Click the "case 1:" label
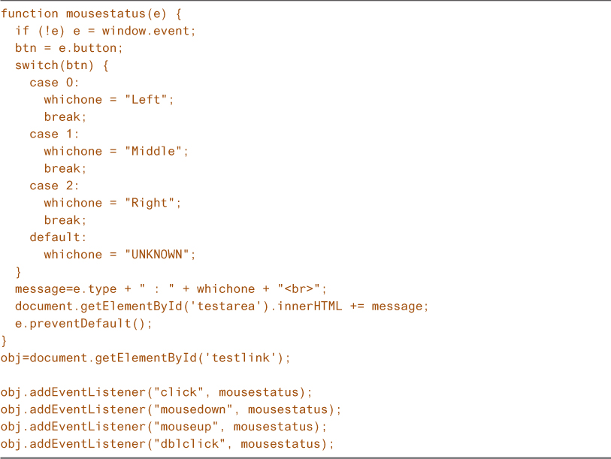Screen dimensions: 611x459 tap(54, 134)
